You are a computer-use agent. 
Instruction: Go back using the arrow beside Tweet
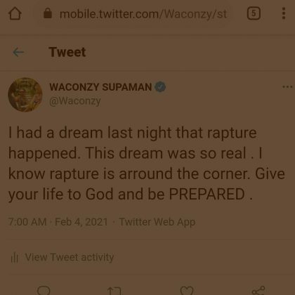pyautogui.click(x=18, y=52)
